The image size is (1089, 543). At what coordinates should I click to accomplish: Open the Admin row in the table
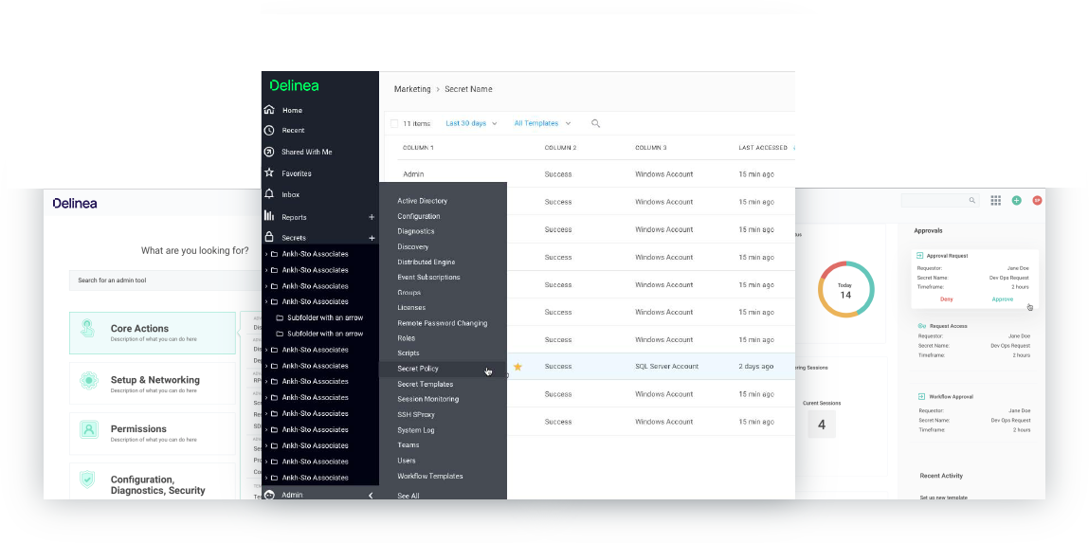[x=589, y=174]
